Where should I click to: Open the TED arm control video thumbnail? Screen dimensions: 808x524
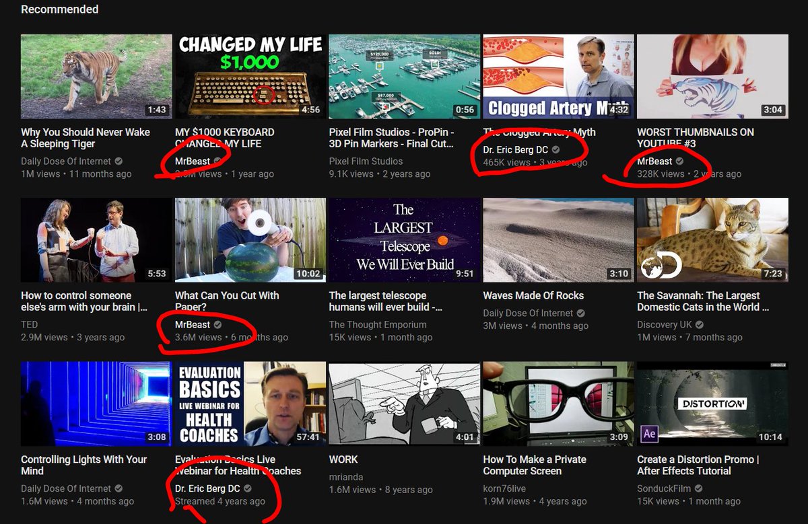pyautogui.click(x=96, y=240)
